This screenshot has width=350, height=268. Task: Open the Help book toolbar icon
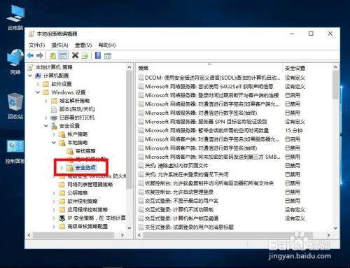(x=98, y=55)
